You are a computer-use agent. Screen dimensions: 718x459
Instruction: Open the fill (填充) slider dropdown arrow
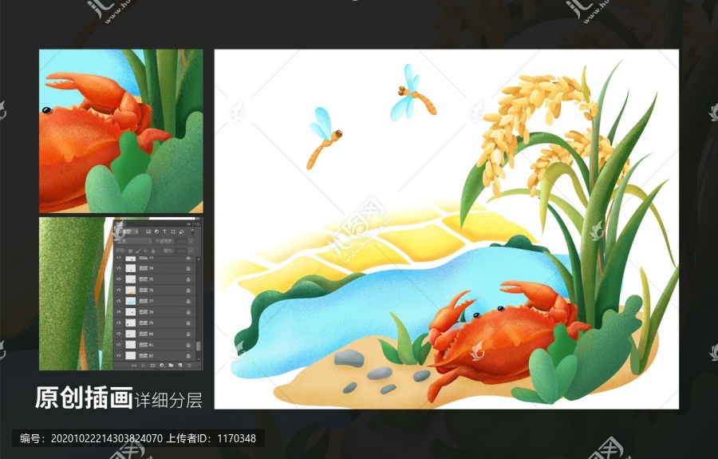click(191, 251)
